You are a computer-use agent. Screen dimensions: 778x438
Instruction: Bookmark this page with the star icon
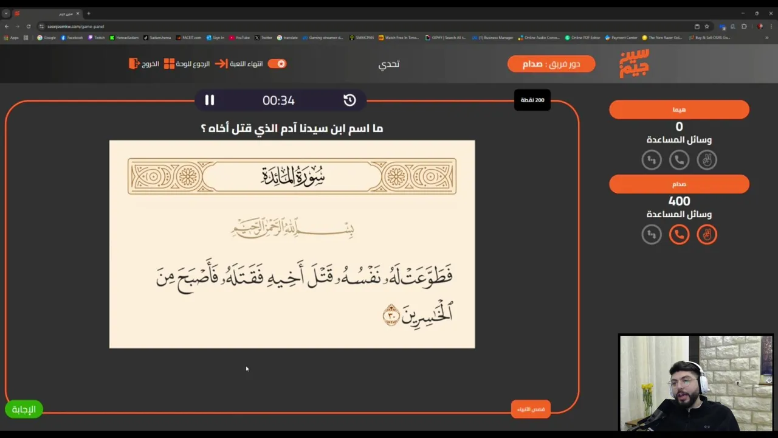coord(707,26)
